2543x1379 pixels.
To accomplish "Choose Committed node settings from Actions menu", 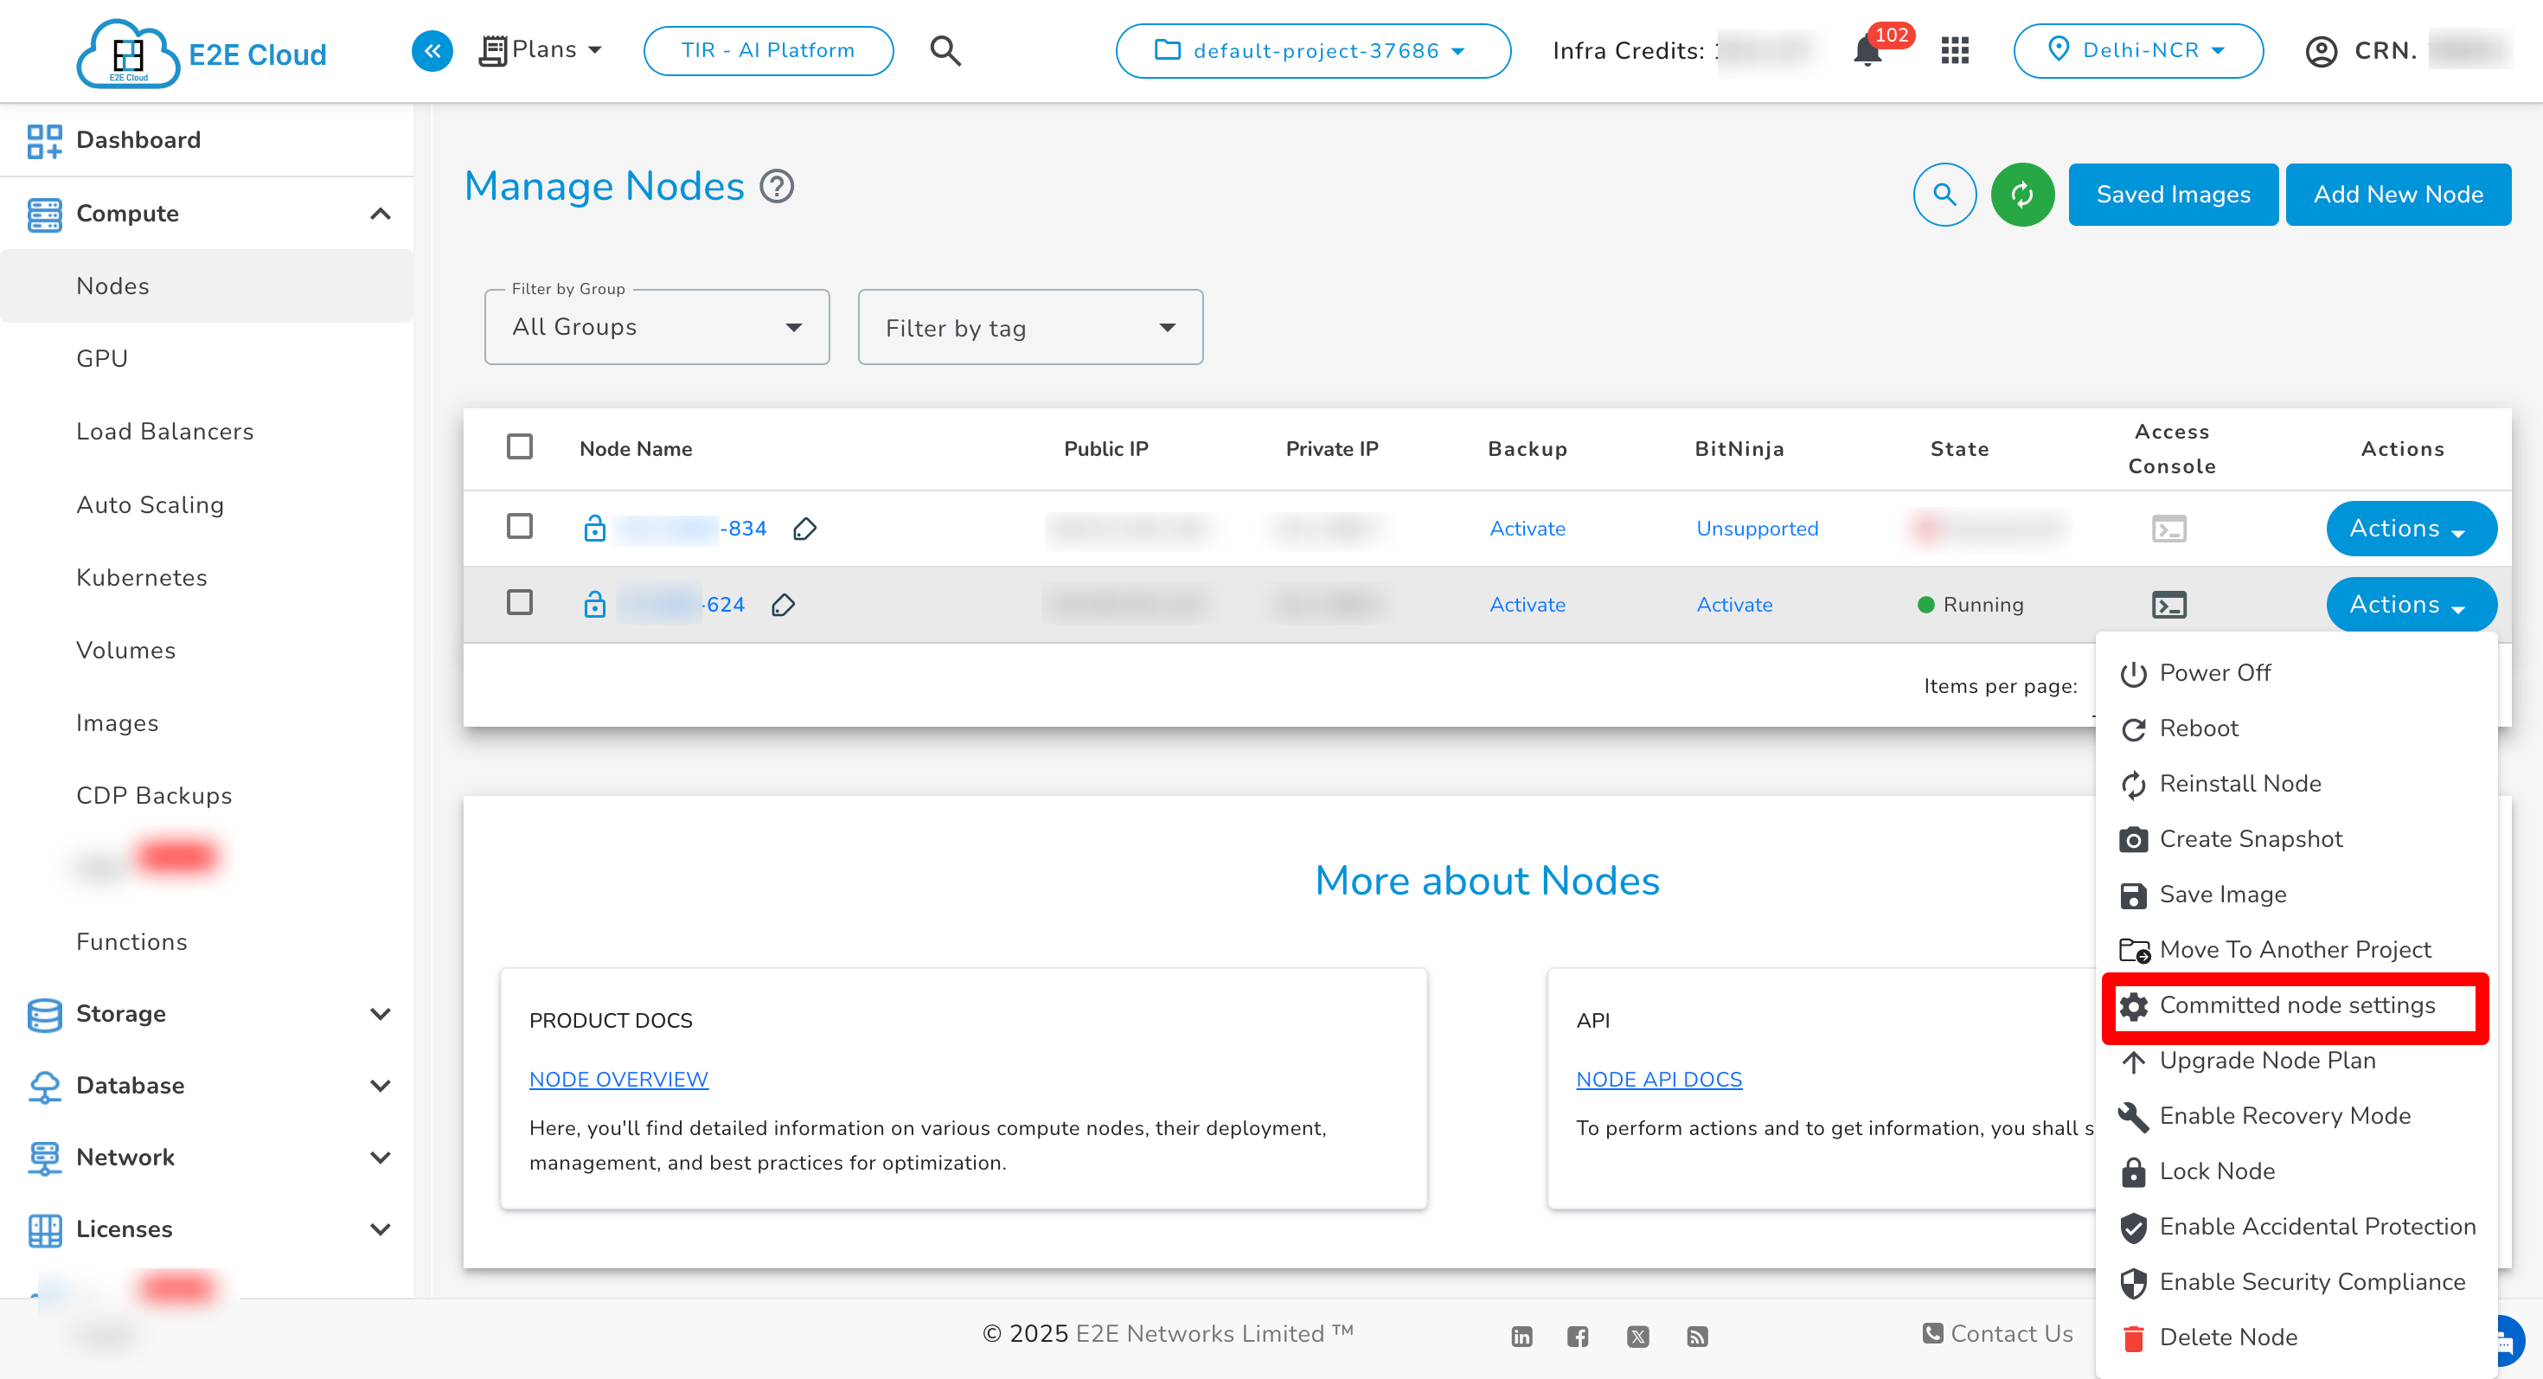I will pos(2298,1005).
